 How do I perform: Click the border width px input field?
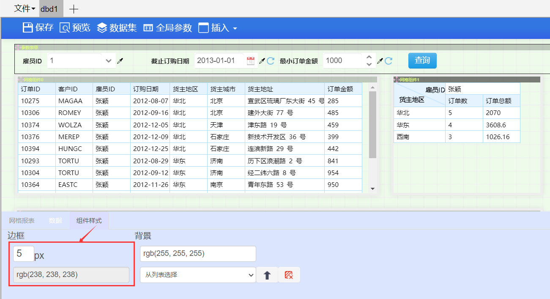tap(24, 254)
